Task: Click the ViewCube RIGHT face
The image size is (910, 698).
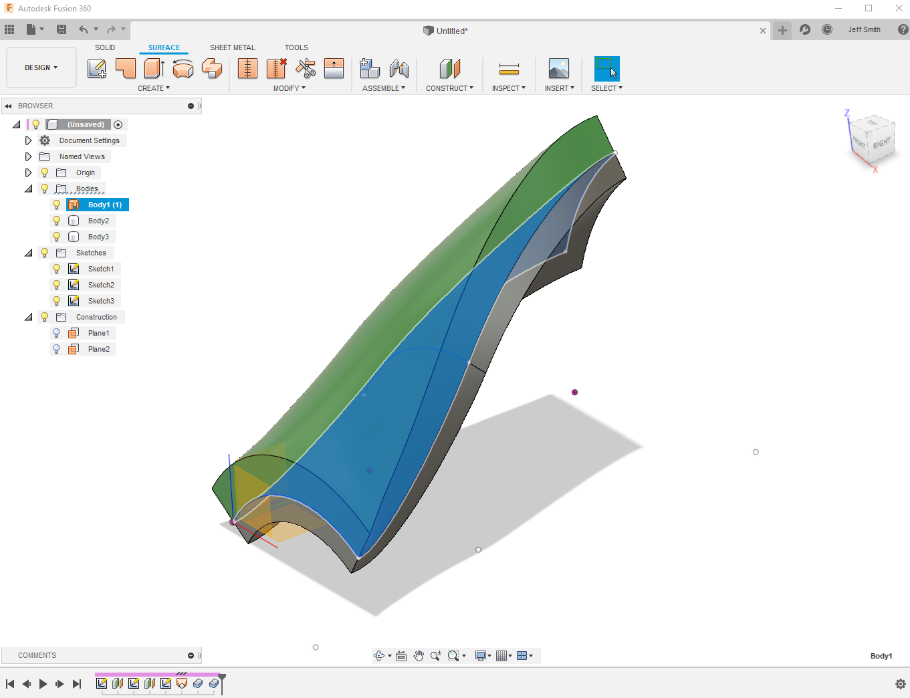Action: click(x=881, y=143)
